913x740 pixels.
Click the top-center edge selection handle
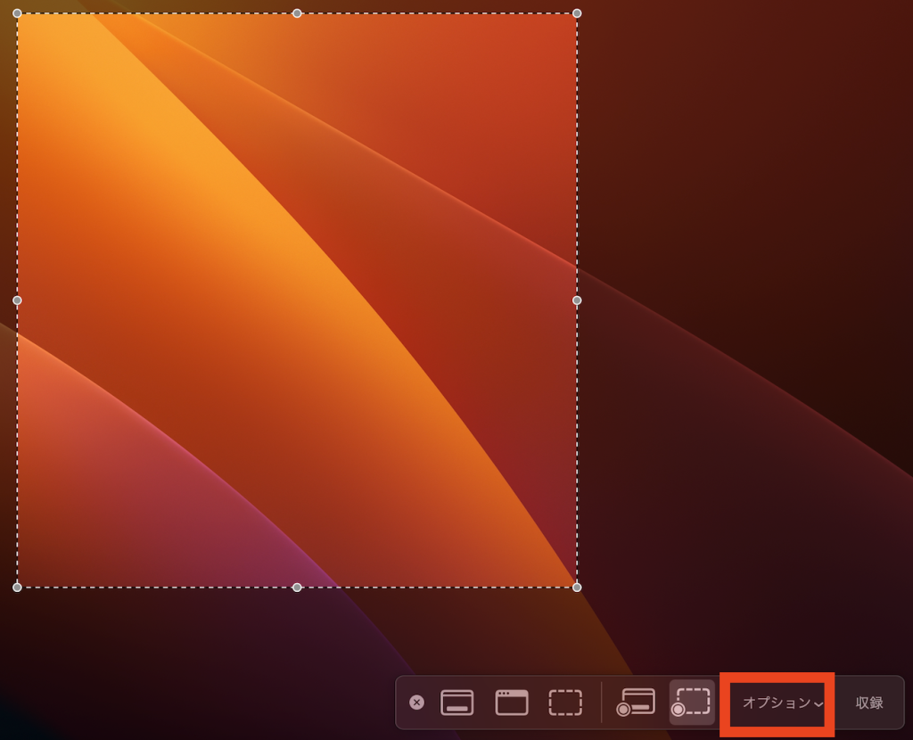pos(297,13)
